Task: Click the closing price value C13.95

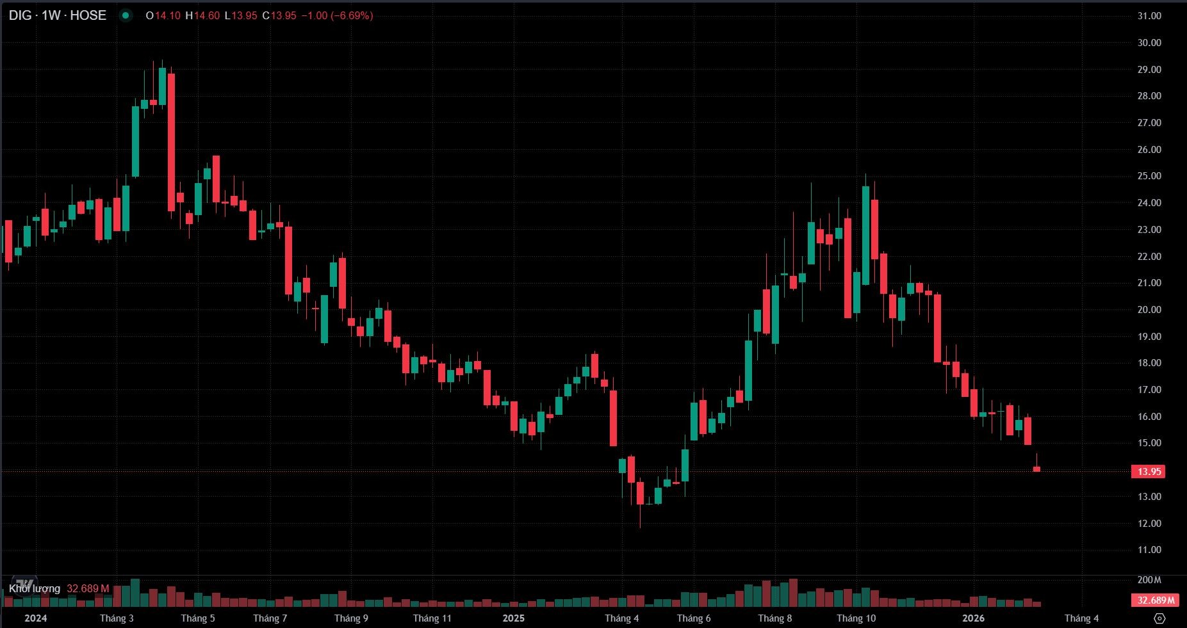Action: [x=279, y=15]
